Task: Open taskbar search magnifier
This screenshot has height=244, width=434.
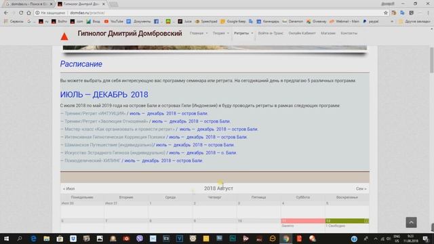Action: point(20,239)
